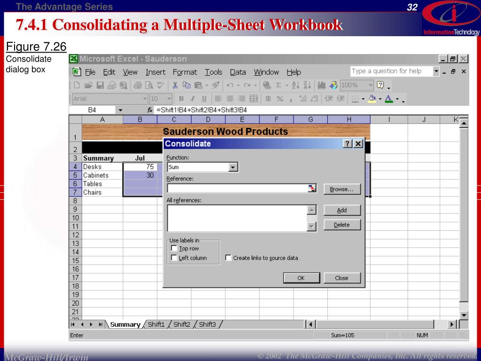Toggle Bold formatting
The width and height of the screenshot is (481, 361).
[x=181, y=99]
